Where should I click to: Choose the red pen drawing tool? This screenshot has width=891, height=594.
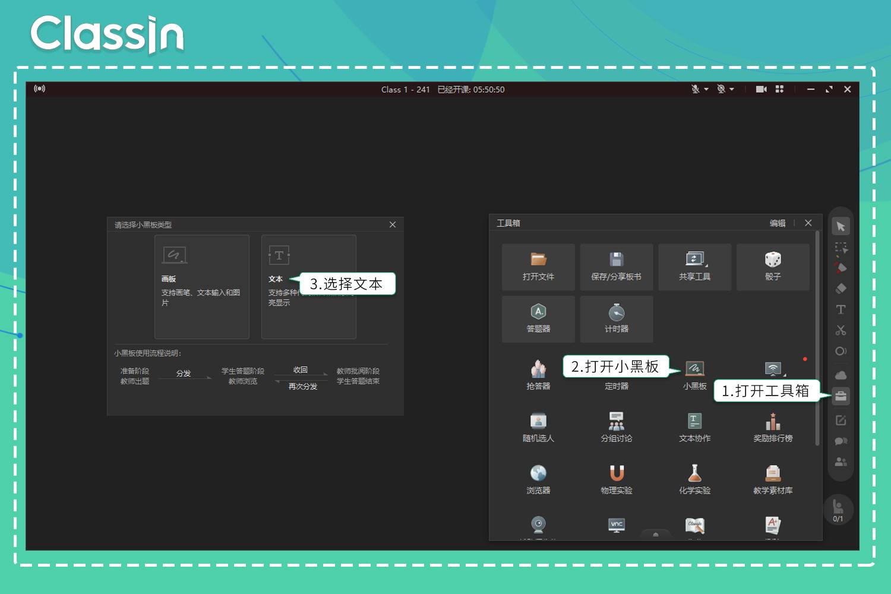point(841,268)
